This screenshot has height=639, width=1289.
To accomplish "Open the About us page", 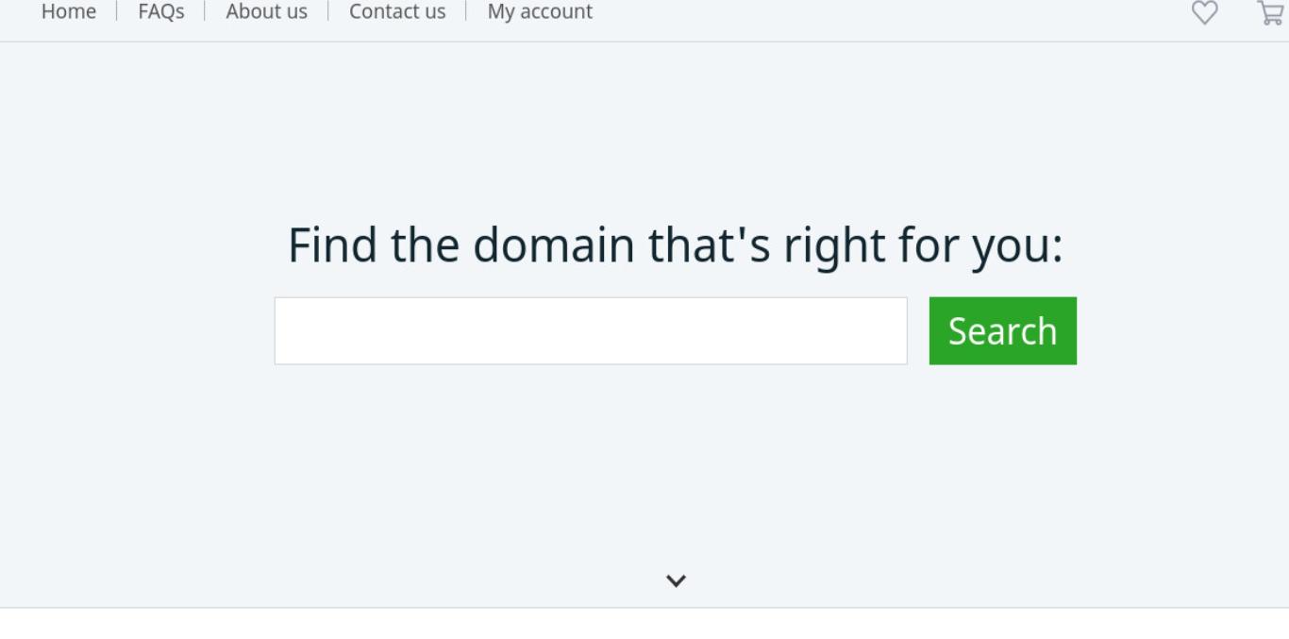I will pyautogui.click(x=267, y=11).
